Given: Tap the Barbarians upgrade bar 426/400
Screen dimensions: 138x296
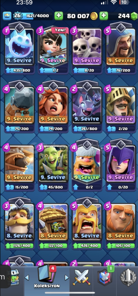Looking at the screenshot, I should [87, 246].
